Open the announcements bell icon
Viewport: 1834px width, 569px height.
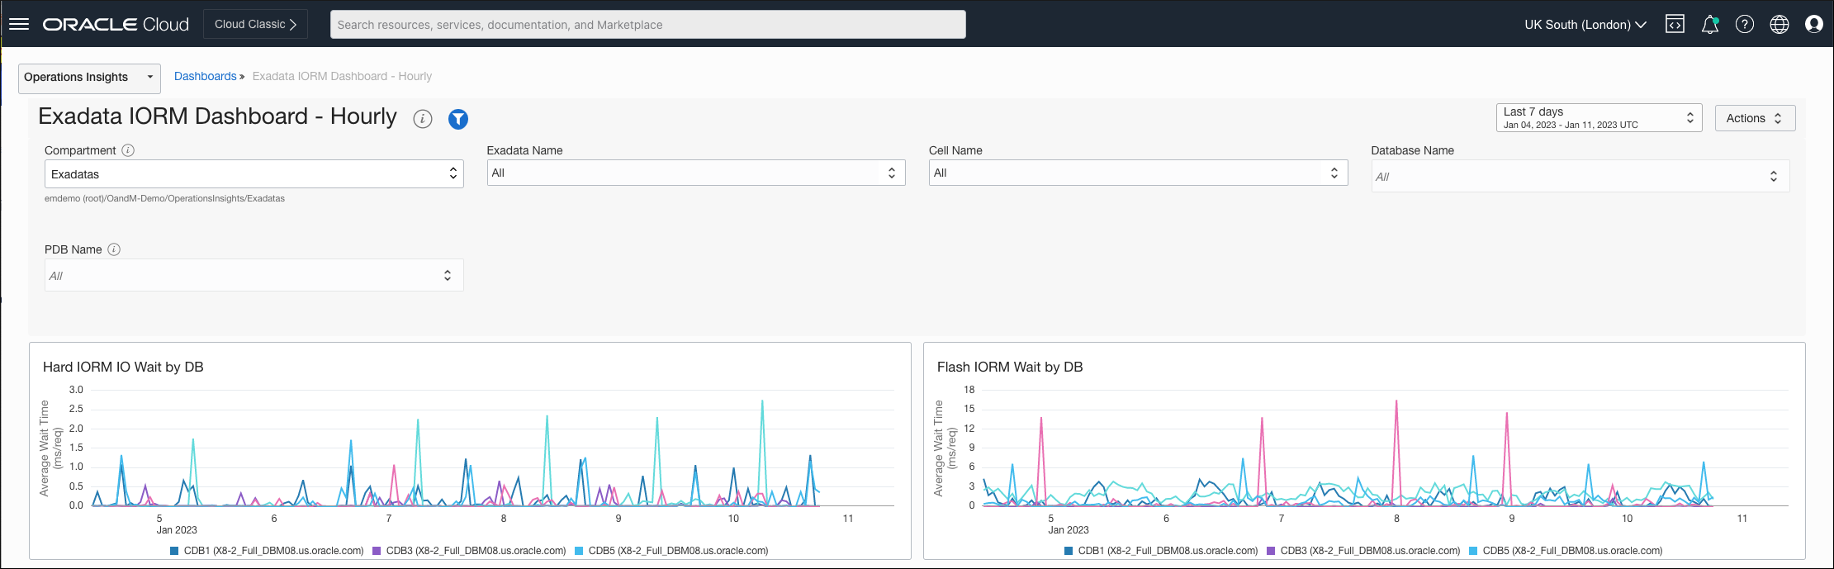click(x=1710, y=25)
